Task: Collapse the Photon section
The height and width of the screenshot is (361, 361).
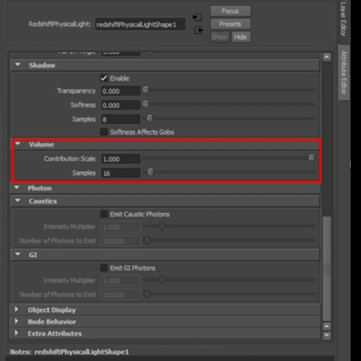Action: (x=17, y=188)
